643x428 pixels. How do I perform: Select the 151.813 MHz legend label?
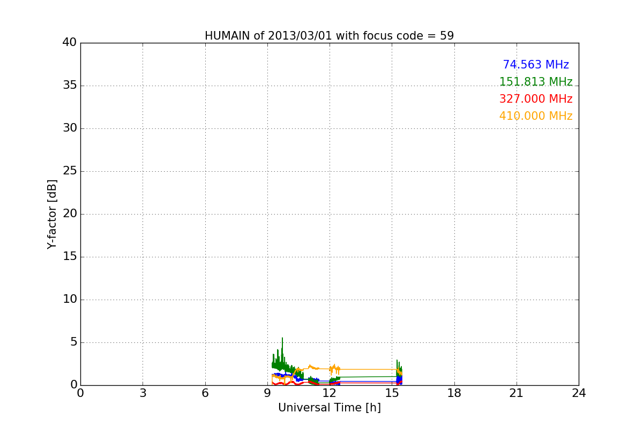point(536,82)
